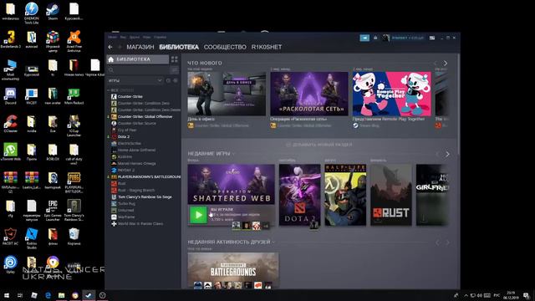
Task: Switch to collections grid view icon
Action: tap(175, 59)
